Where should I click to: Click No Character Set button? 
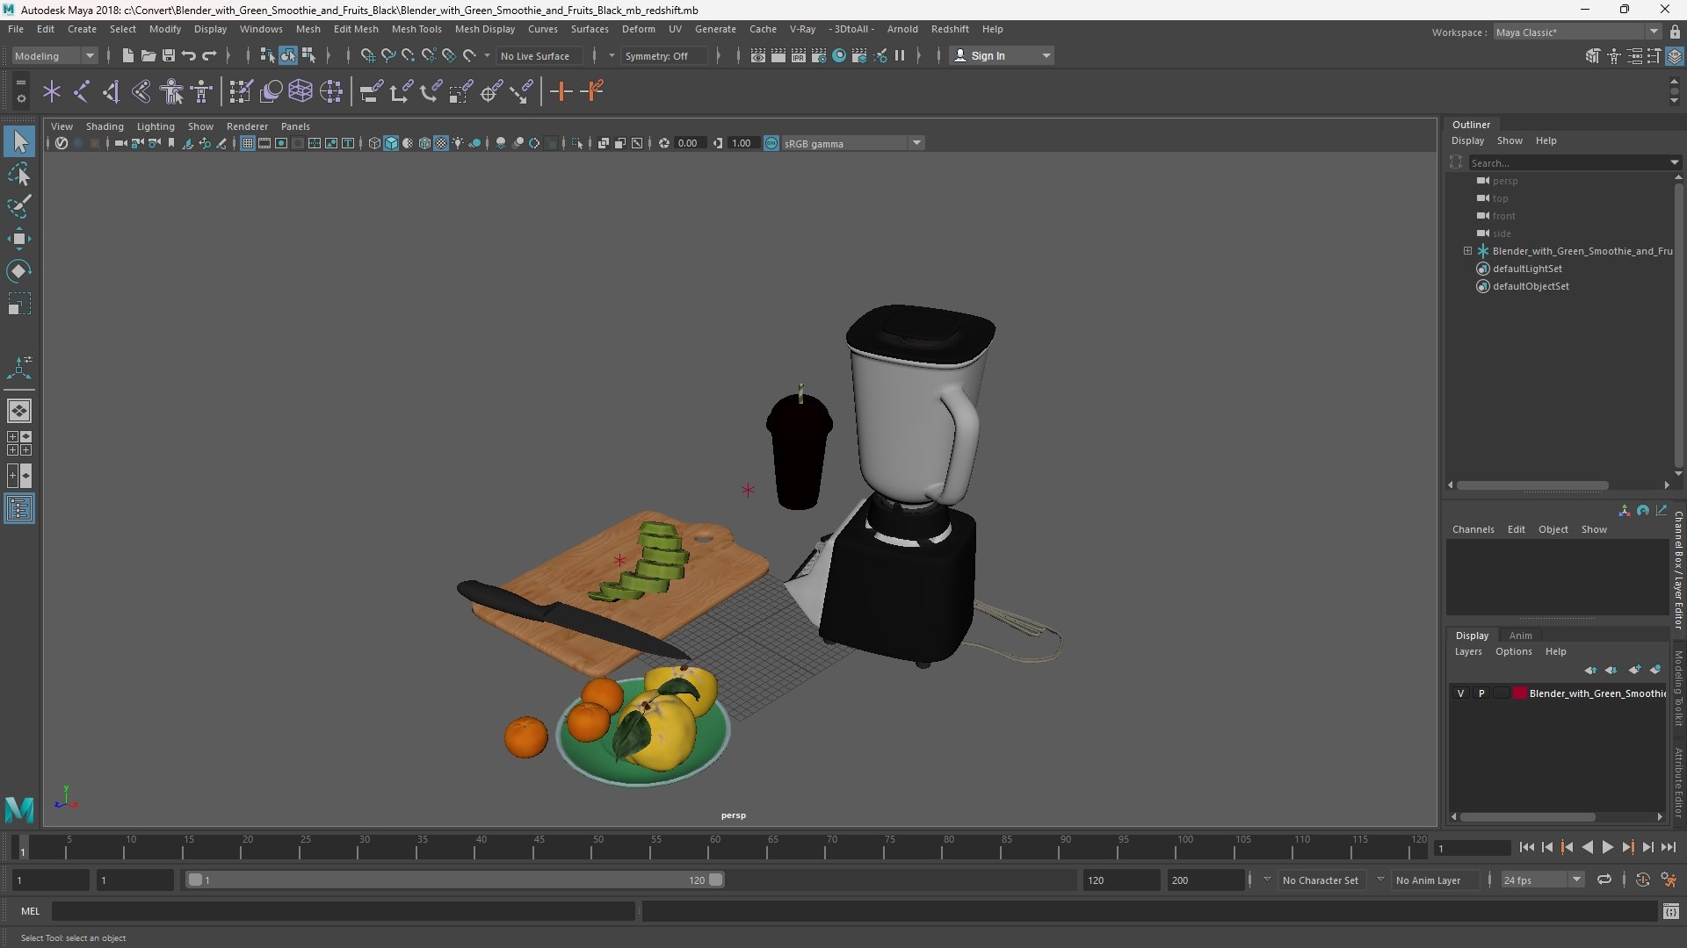tap(1320, 880)
